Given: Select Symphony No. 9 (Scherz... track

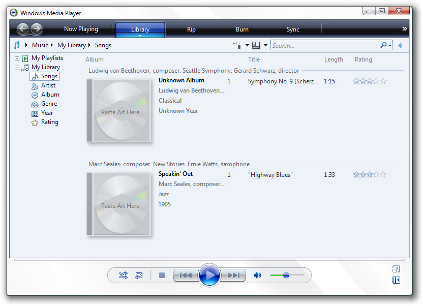Looking at the screenshot, I should point(283,81).
